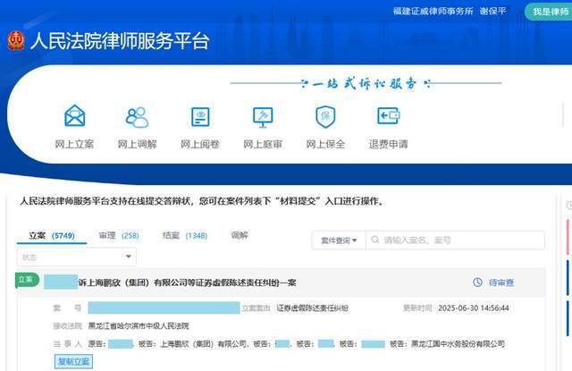Click the user name 谢保平
Image resolution: width=572 pixels, height=371 pixels.
pyautogui.click(x=493, y=12)
